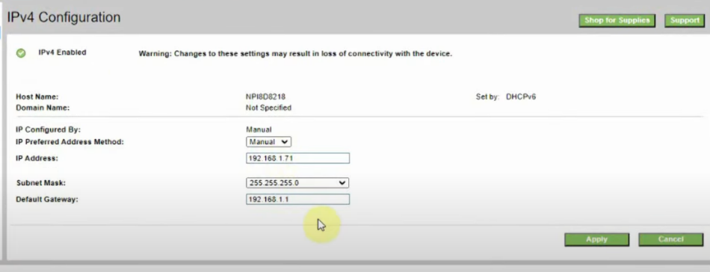Click the DHCPv6 'Set by' value
The image size is (710, 272).
521,96
